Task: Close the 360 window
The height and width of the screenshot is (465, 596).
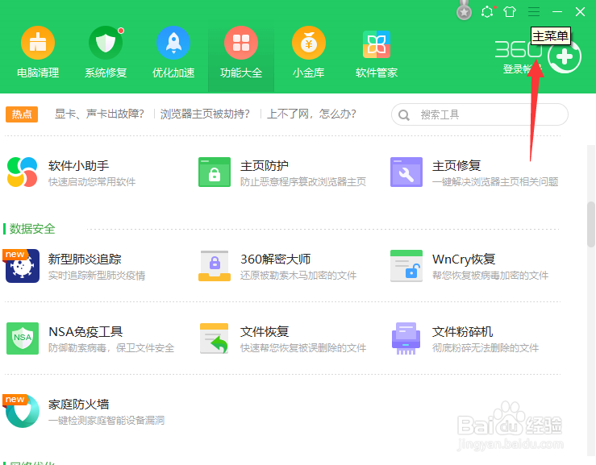Action: (x=580, y=12)
